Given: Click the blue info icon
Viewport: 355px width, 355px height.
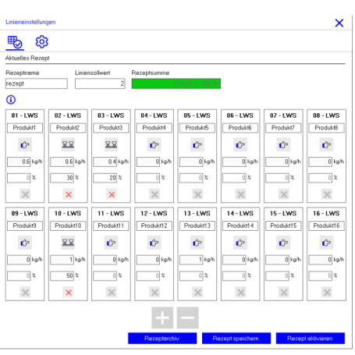Looking at the screenshot, I should point(11,100).
